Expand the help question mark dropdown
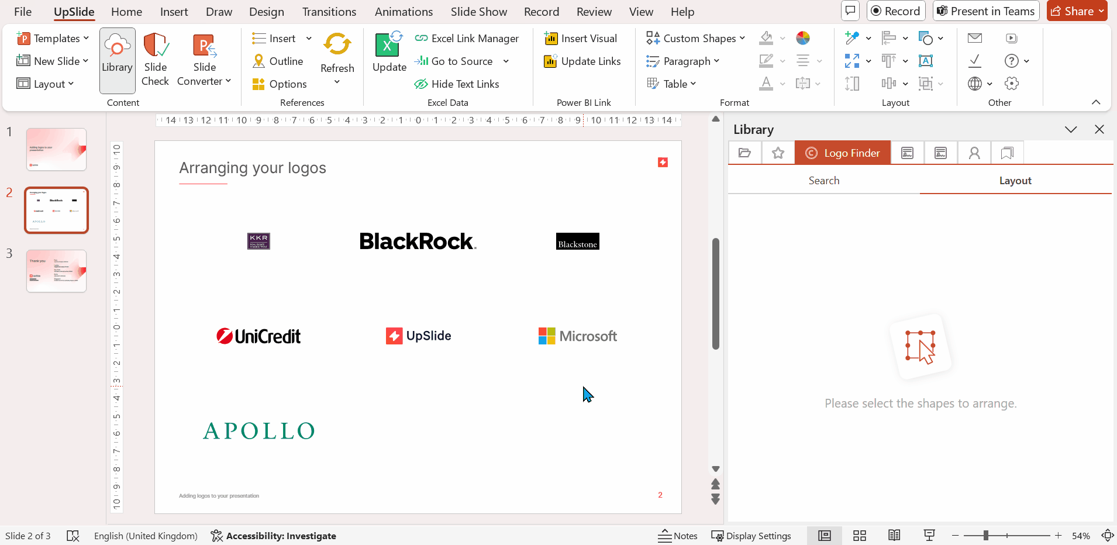The image size is (1117, 545). click(1026, 61)
